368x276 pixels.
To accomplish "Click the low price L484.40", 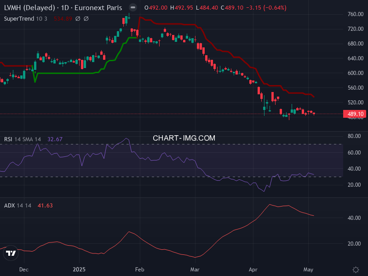I will (207, 8).
